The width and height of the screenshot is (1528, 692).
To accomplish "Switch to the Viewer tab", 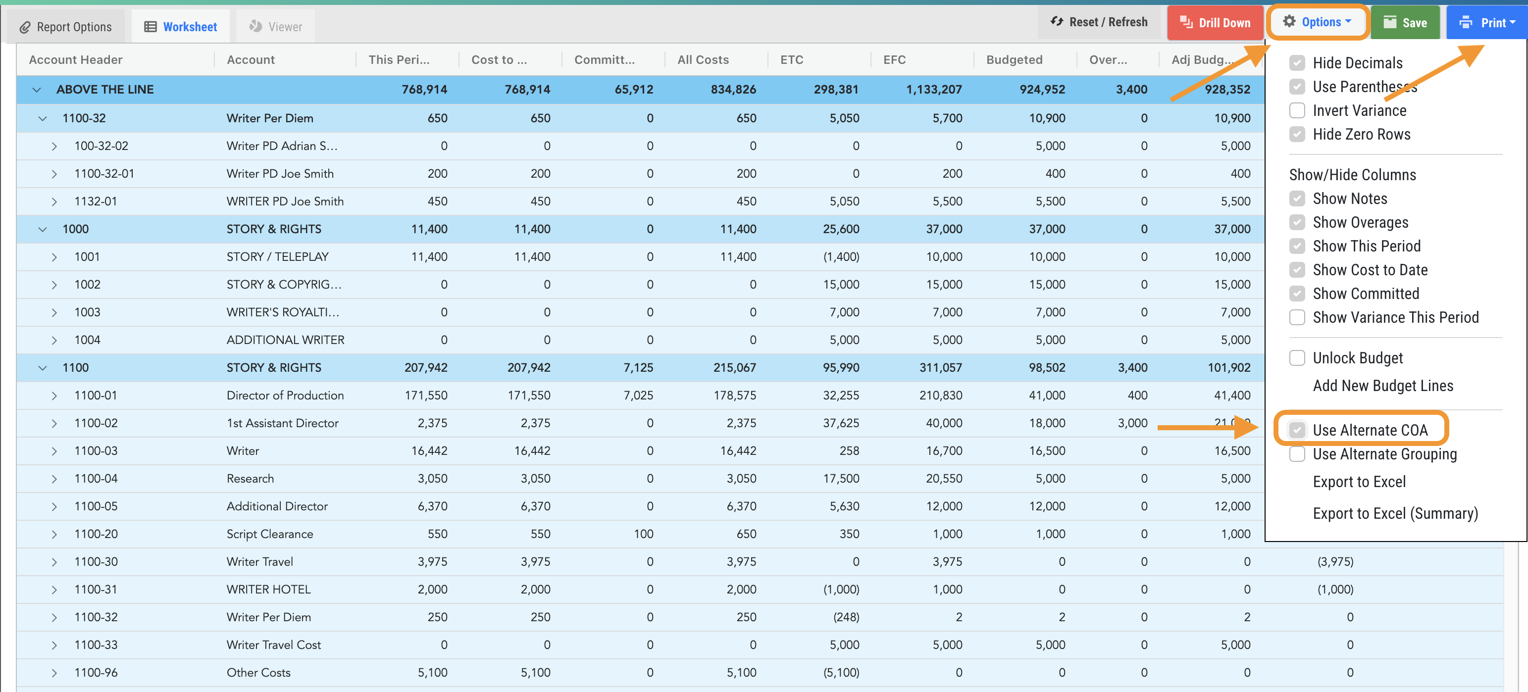I will tap(276, 27).
